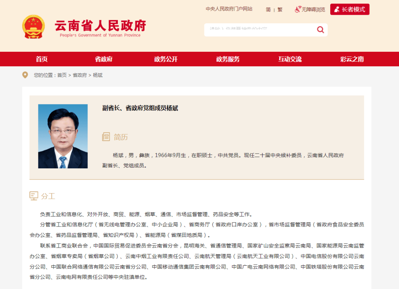The width and height of the screenshot is (399, 289).
Task: Click the 分工 section heading text
Action: (x=48, y=196)
